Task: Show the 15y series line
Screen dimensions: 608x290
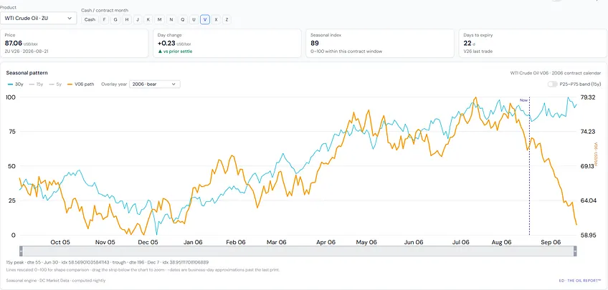Action: pos(36,84)
